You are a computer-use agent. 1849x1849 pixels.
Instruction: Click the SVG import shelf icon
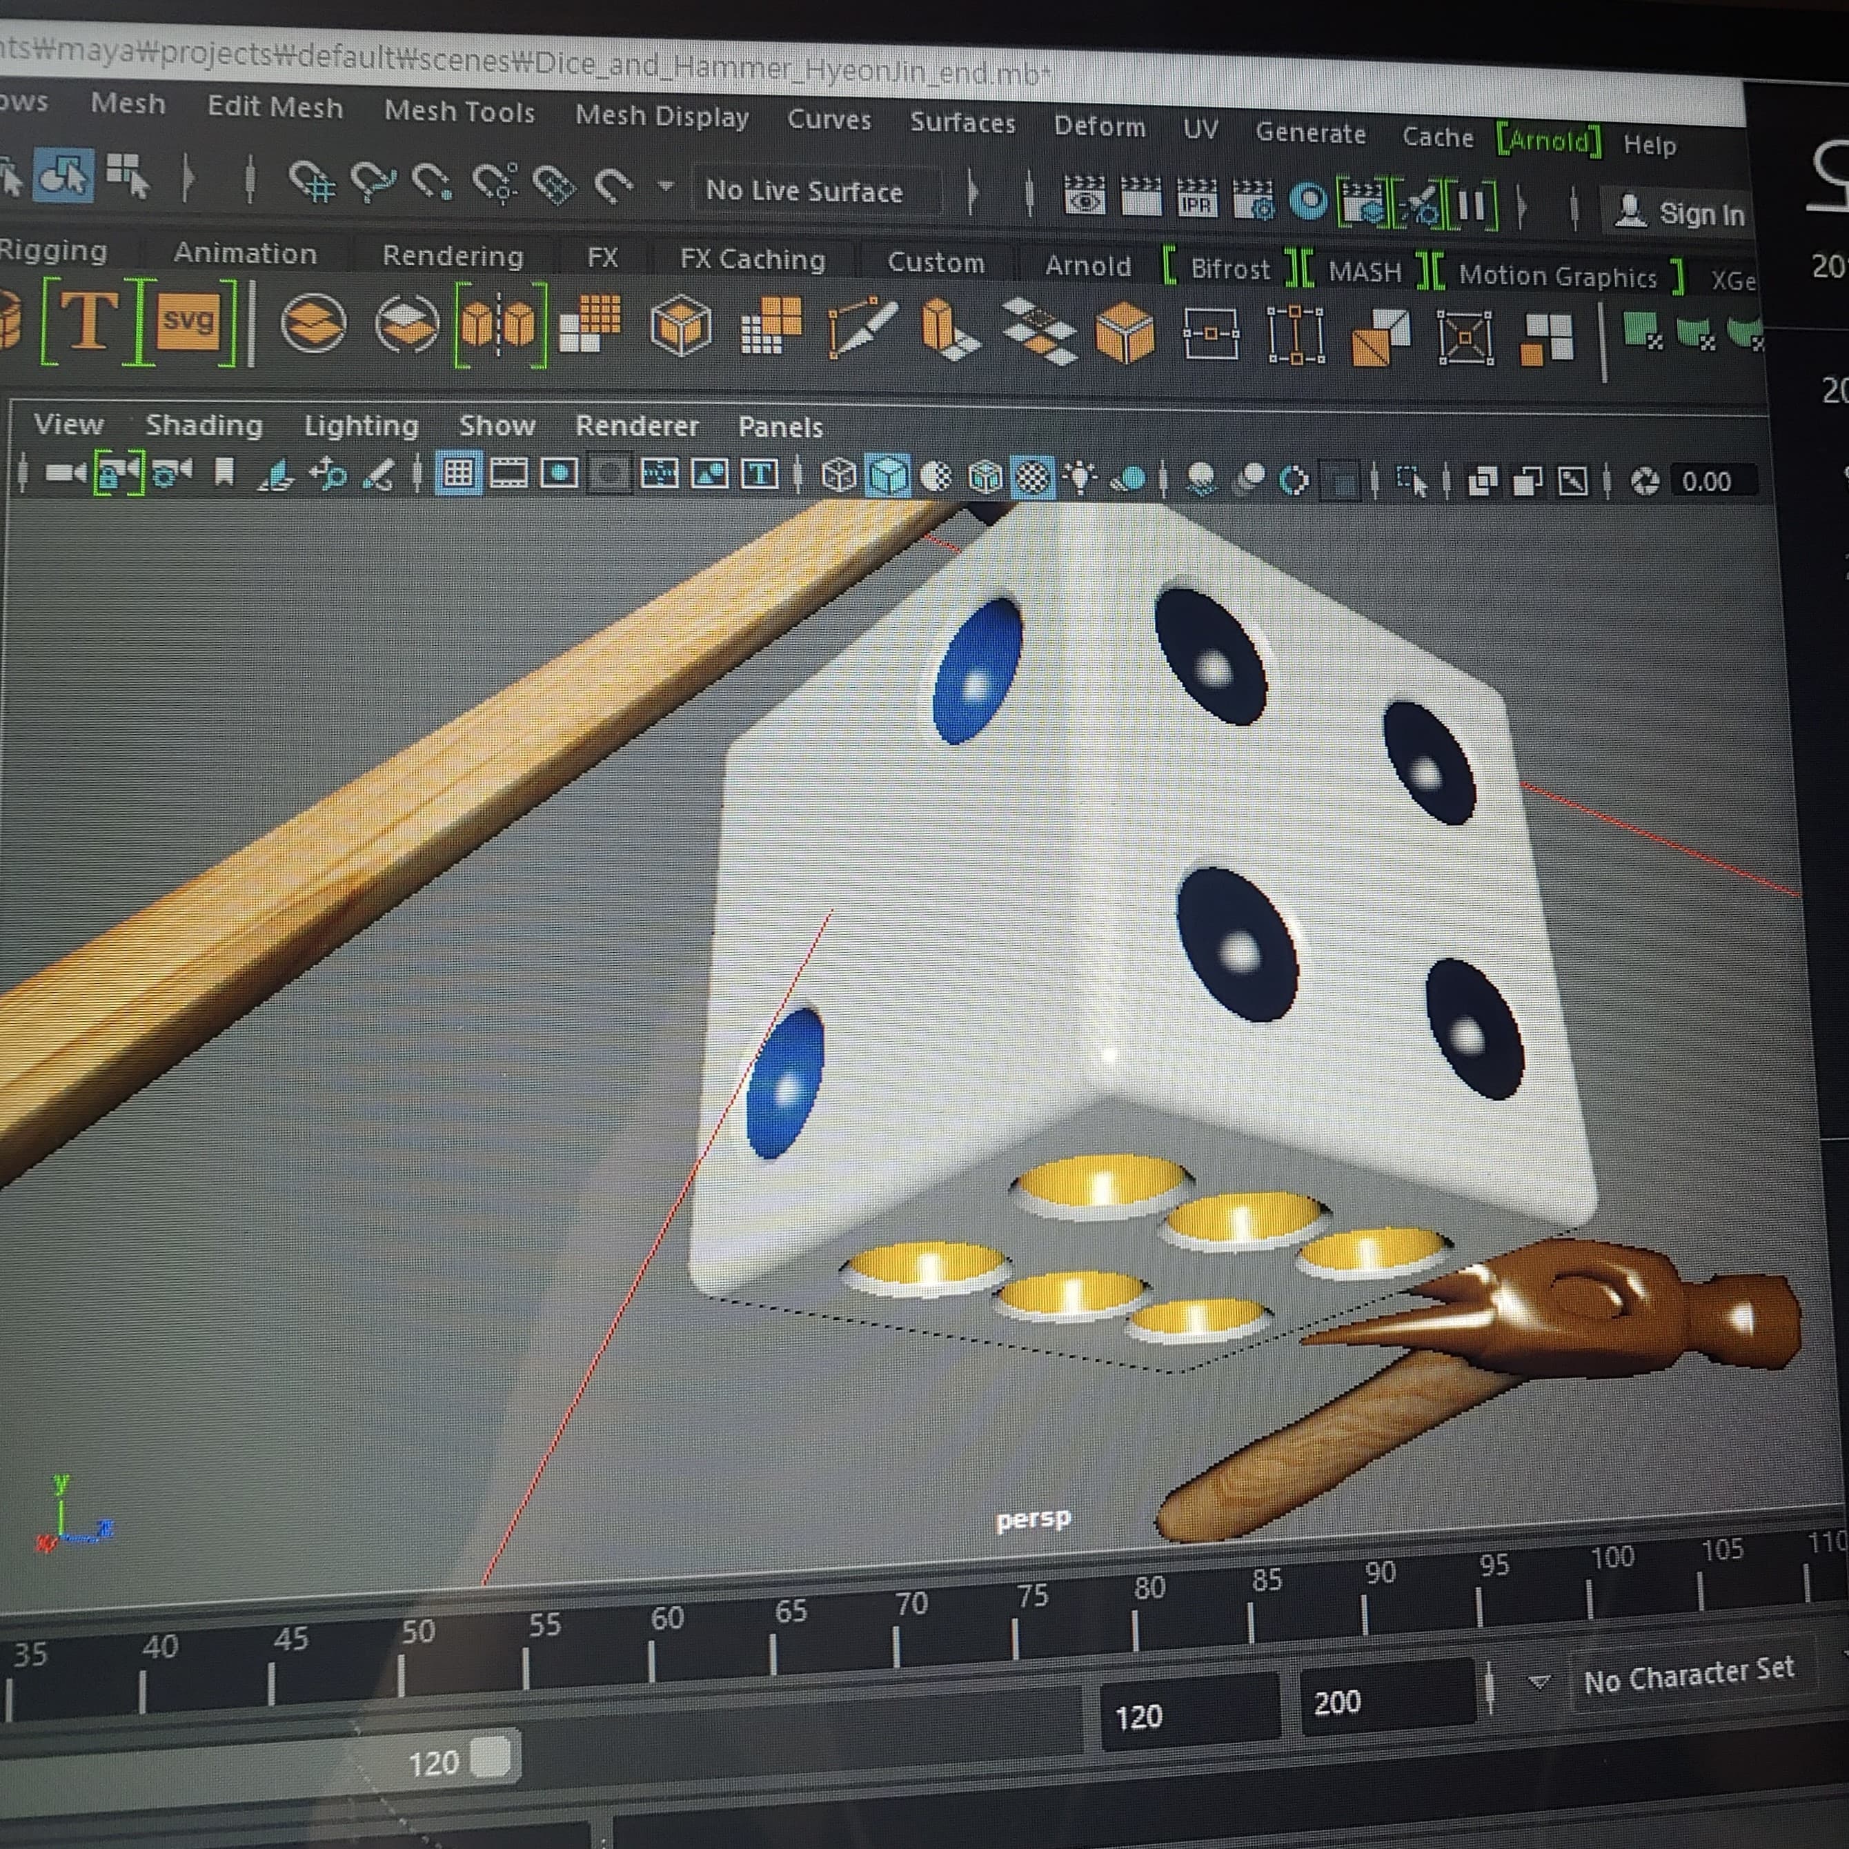[x=188, y=321]
